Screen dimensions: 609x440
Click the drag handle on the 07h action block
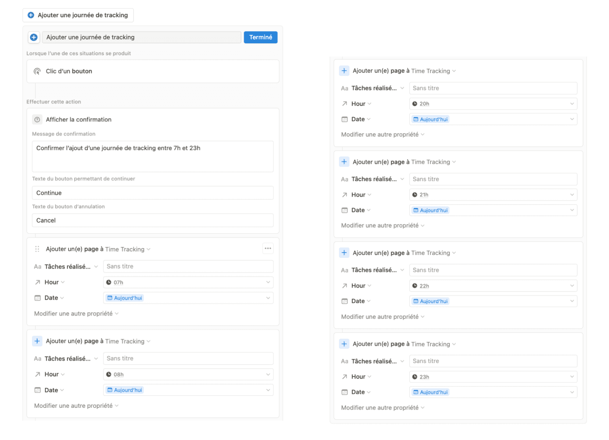coord(37,249)
